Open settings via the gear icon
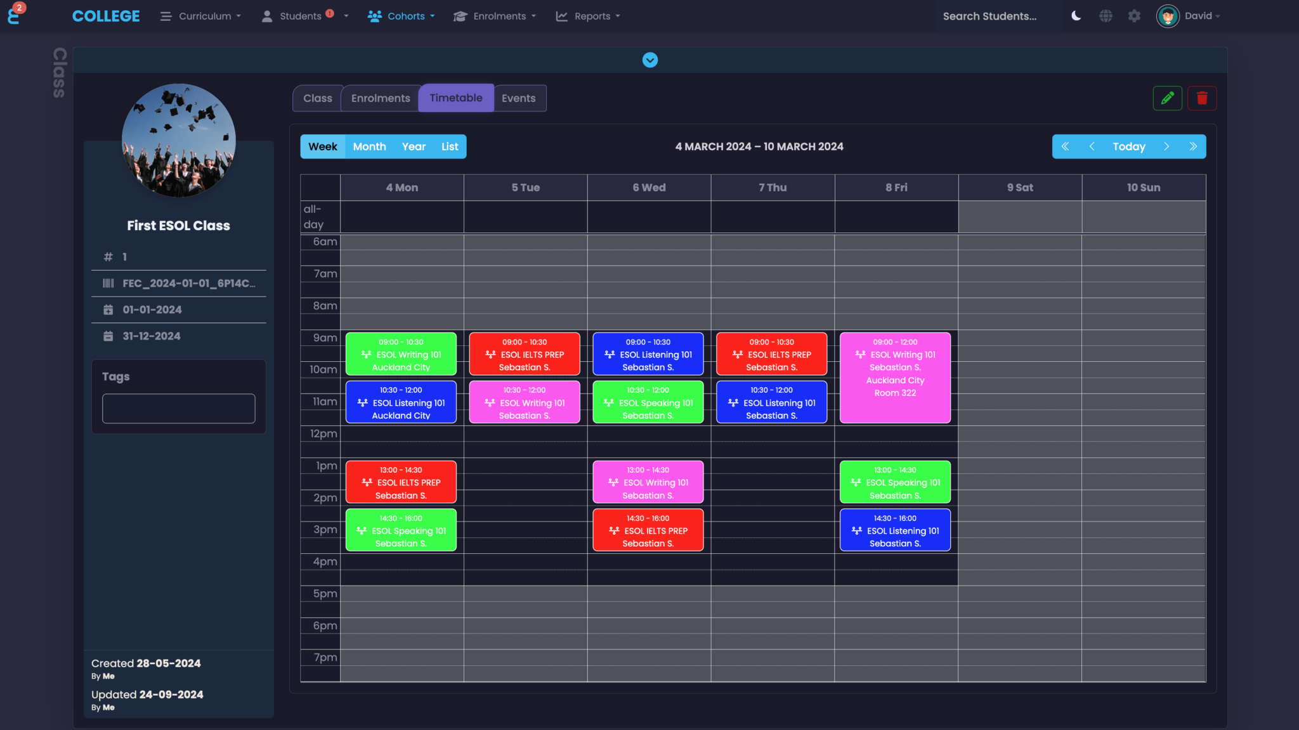The height and width of the screenshot is (730, 1299). click(x=1134, y=16)
